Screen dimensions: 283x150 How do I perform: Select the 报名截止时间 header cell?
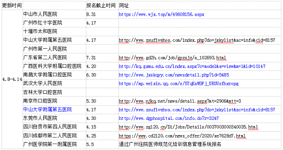point(102,6)
